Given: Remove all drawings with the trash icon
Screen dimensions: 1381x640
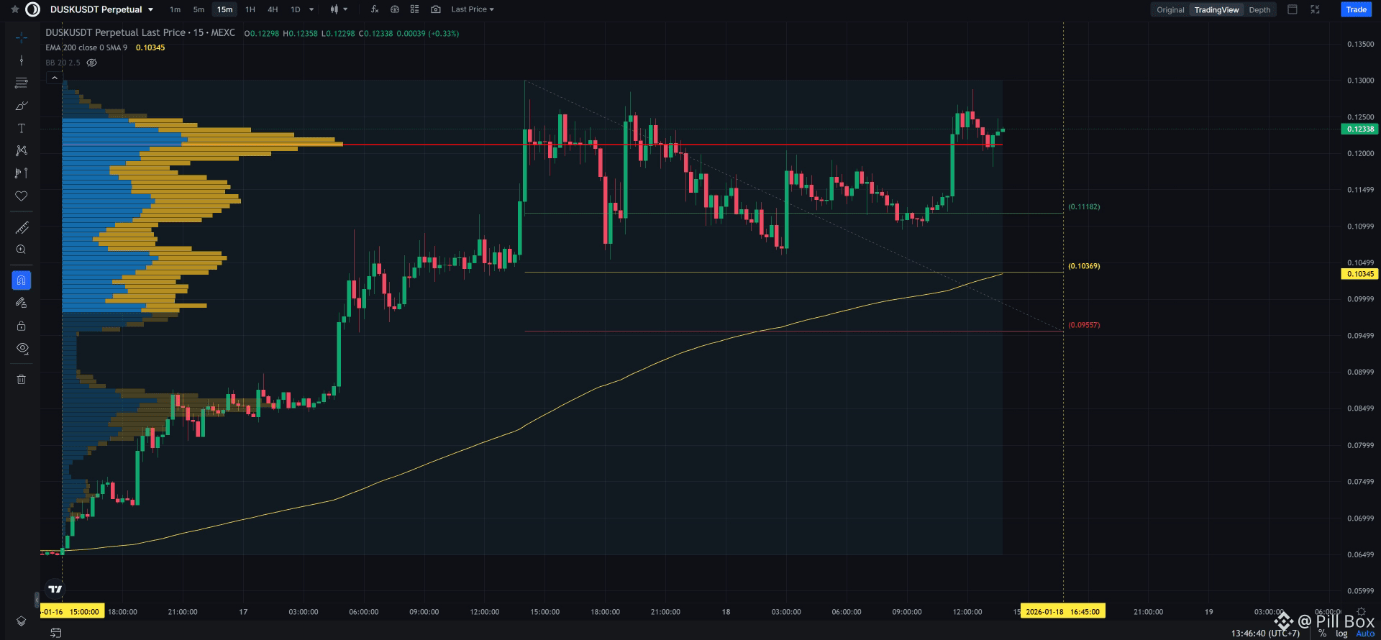Looking at the screenshot, I should point(22,379).
